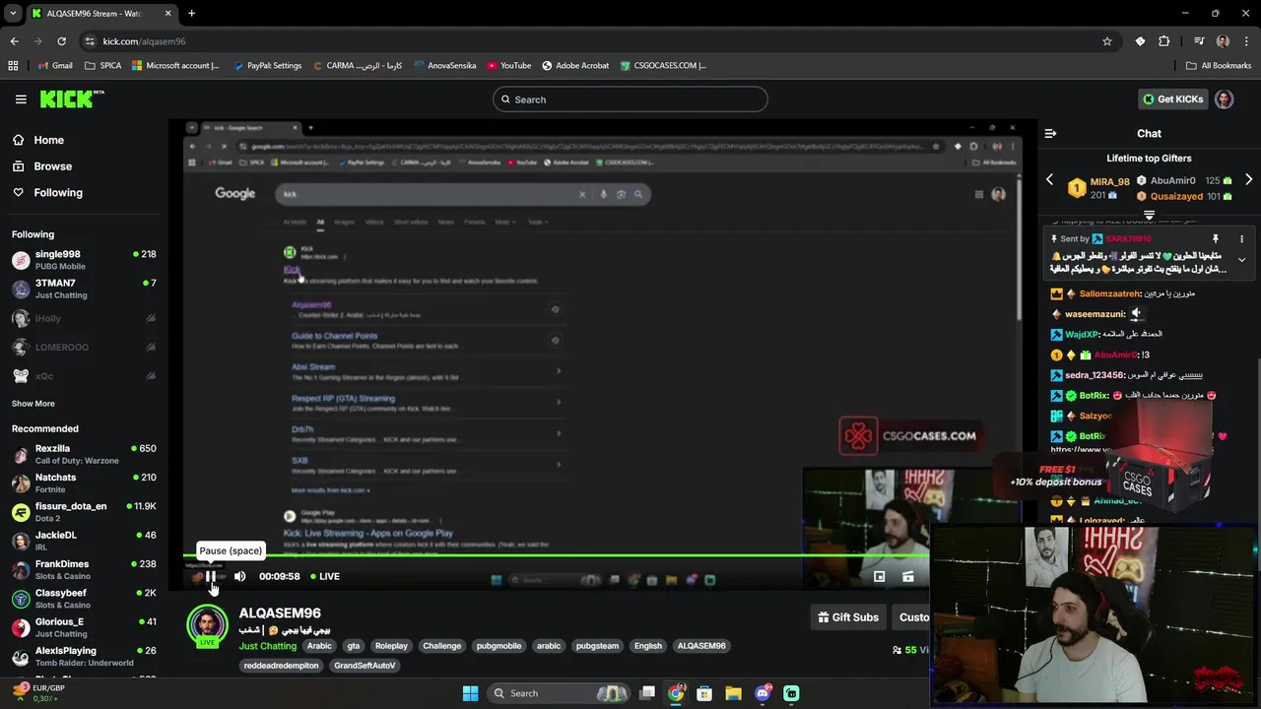Click the green stream progress bar
Viewport: 1261px width, 709px height.
click(557, 556)
